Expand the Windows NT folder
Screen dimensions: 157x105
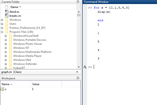tap(6, 48)
